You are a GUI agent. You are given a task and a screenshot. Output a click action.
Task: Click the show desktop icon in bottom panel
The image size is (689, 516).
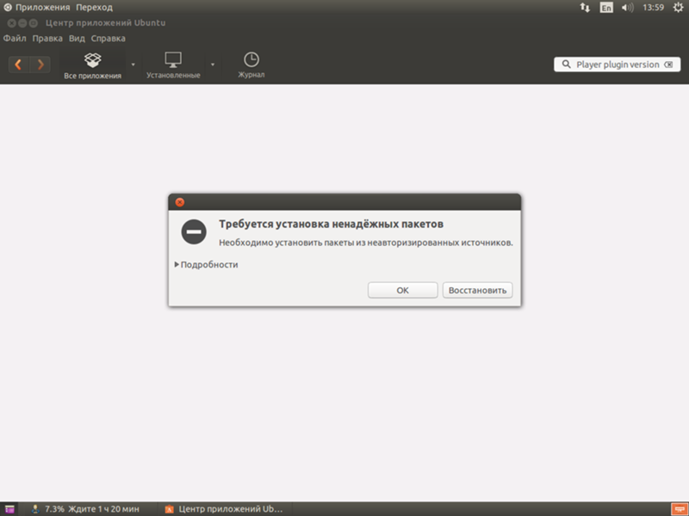9,509
